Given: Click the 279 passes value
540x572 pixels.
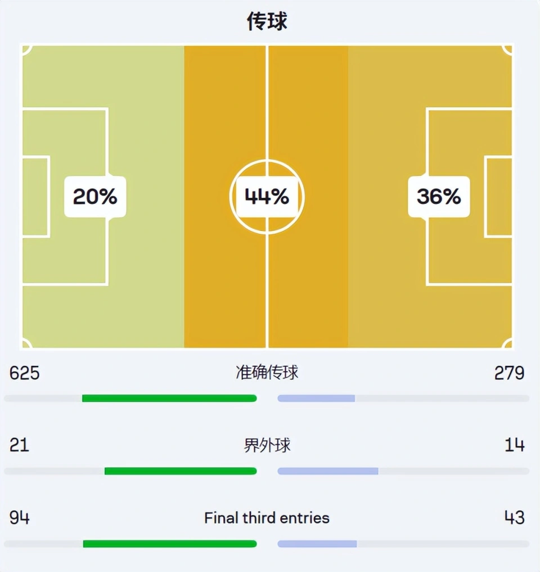Looking at the screenshot, I should pyautogui.click(x=509, y=373).
